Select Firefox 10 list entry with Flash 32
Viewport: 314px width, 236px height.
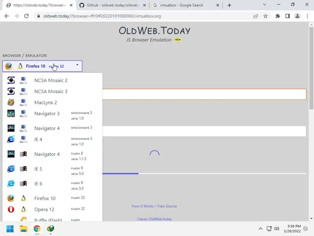click(52, 198)
